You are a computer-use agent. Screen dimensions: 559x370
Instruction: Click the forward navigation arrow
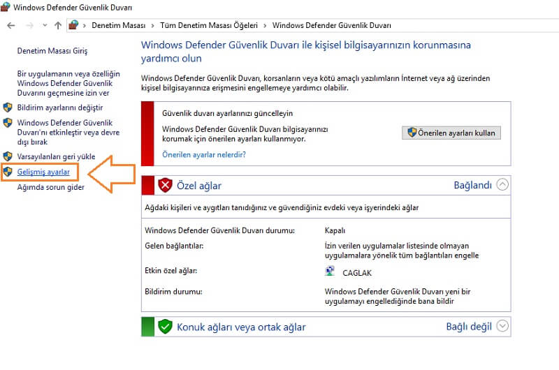(x=29, y=25)
